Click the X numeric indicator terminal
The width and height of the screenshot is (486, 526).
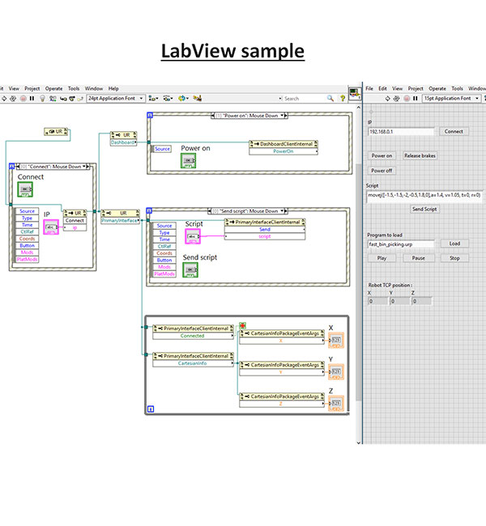(x=336, y=340)
